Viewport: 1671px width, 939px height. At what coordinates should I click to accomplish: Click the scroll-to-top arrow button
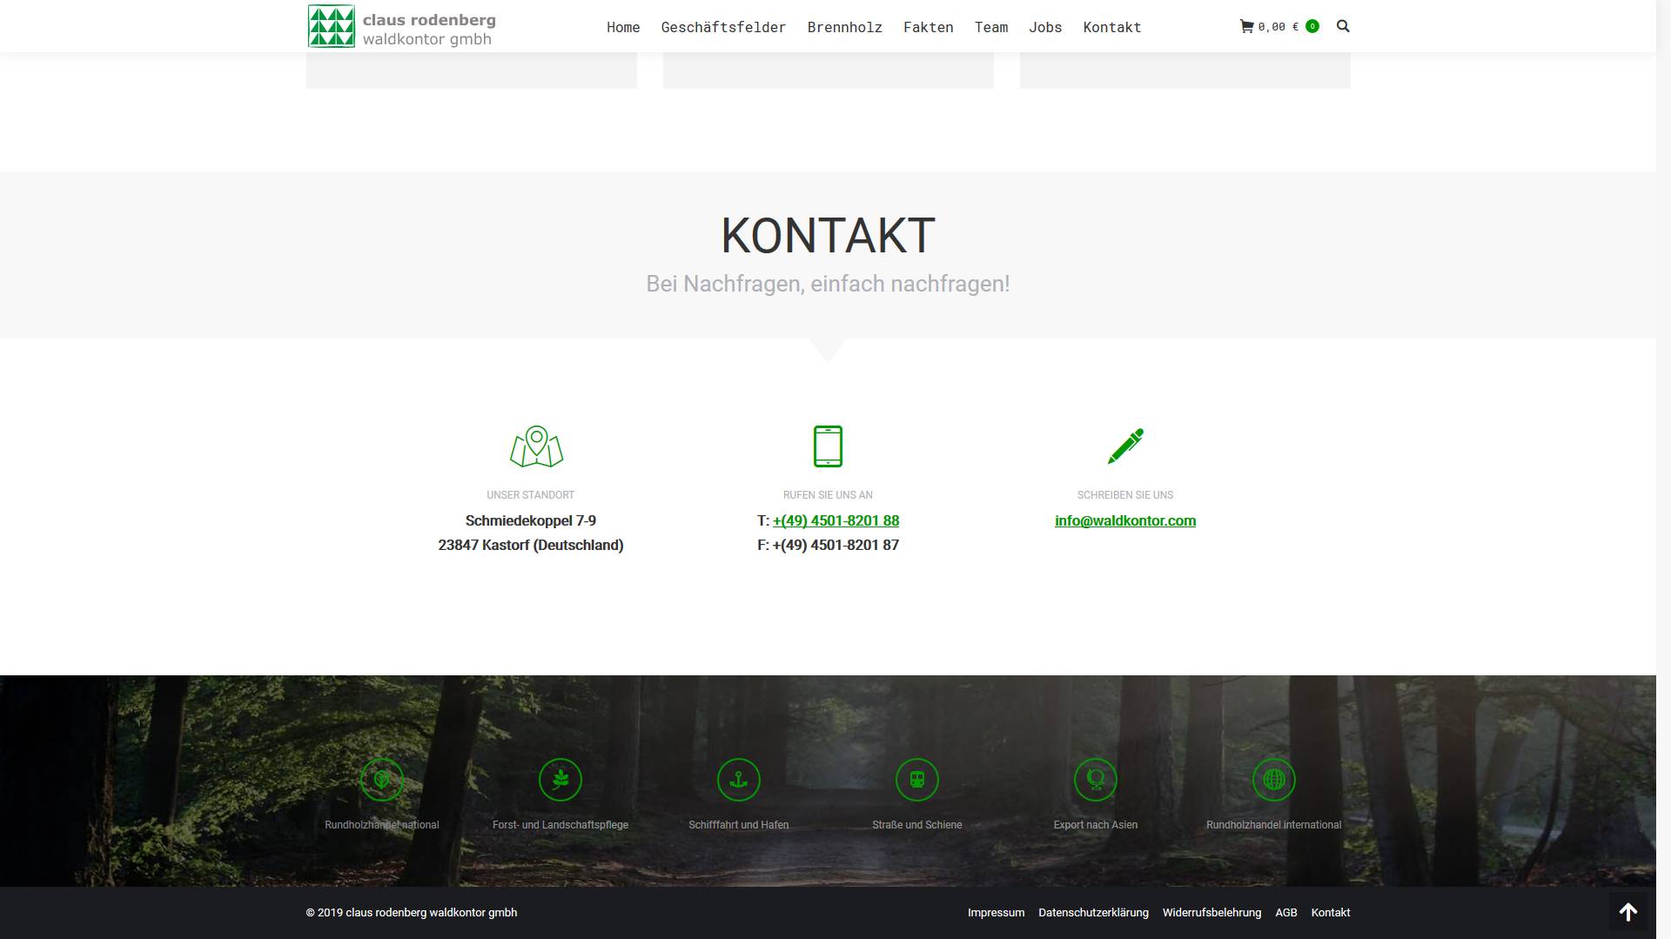[x=1628, y=912]
